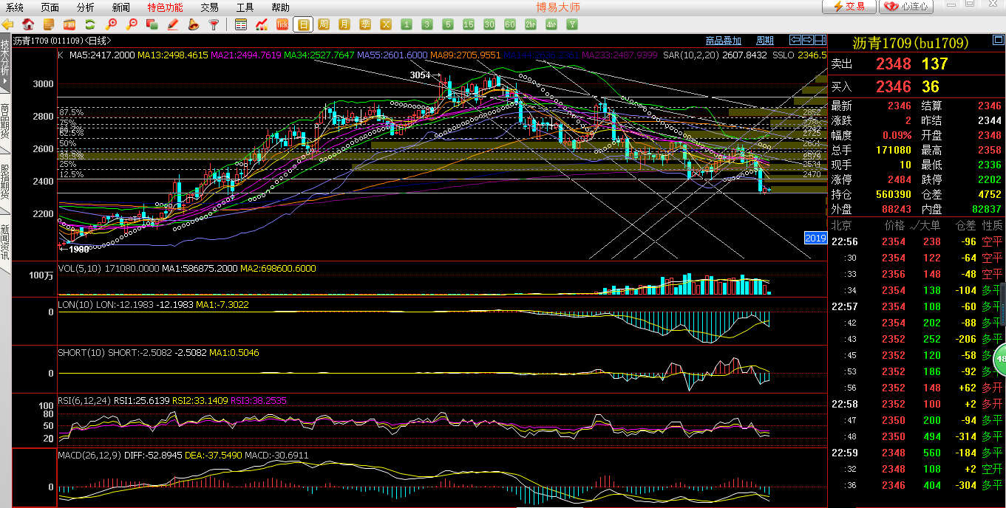Switch to the 60-minute period button

[x=510, y=24]
